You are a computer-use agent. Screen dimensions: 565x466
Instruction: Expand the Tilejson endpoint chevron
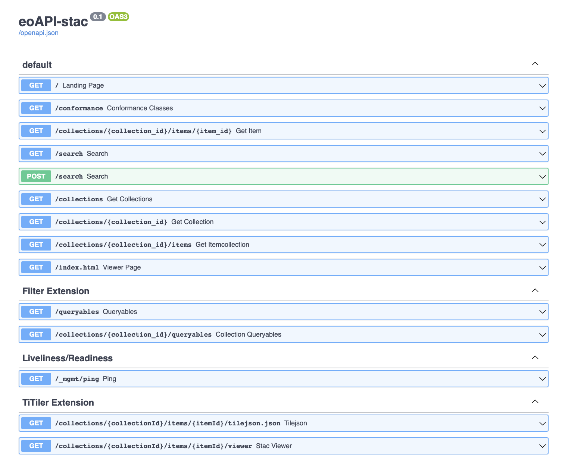[x=542, y=424]
